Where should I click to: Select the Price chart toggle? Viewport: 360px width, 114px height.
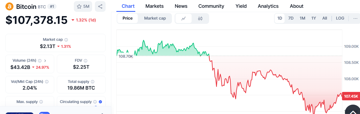pos(127,18)
